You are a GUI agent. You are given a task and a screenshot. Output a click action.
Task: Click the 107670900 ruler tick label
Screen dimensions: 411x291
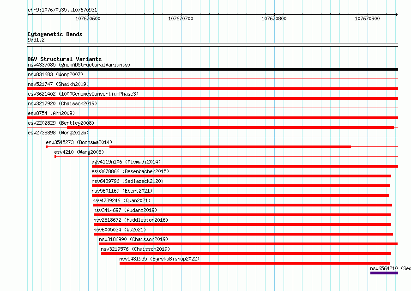367,18
